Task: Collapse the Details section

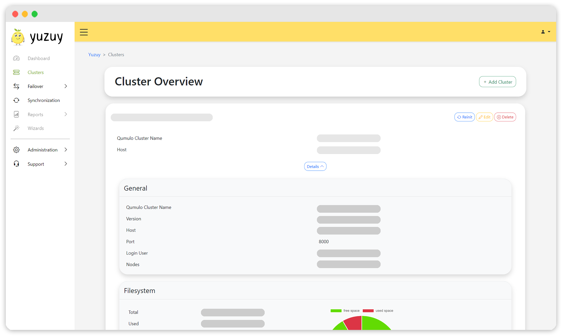Action: click(x=315, y=166)
